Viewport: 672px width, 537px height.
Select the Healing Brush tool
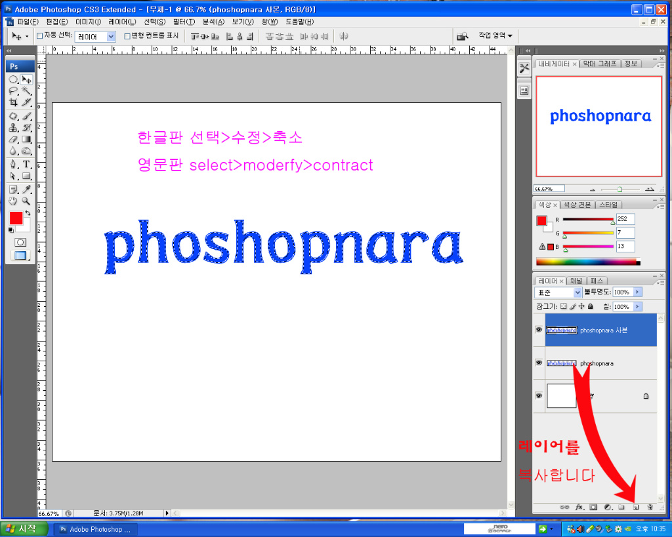point(13,116)
